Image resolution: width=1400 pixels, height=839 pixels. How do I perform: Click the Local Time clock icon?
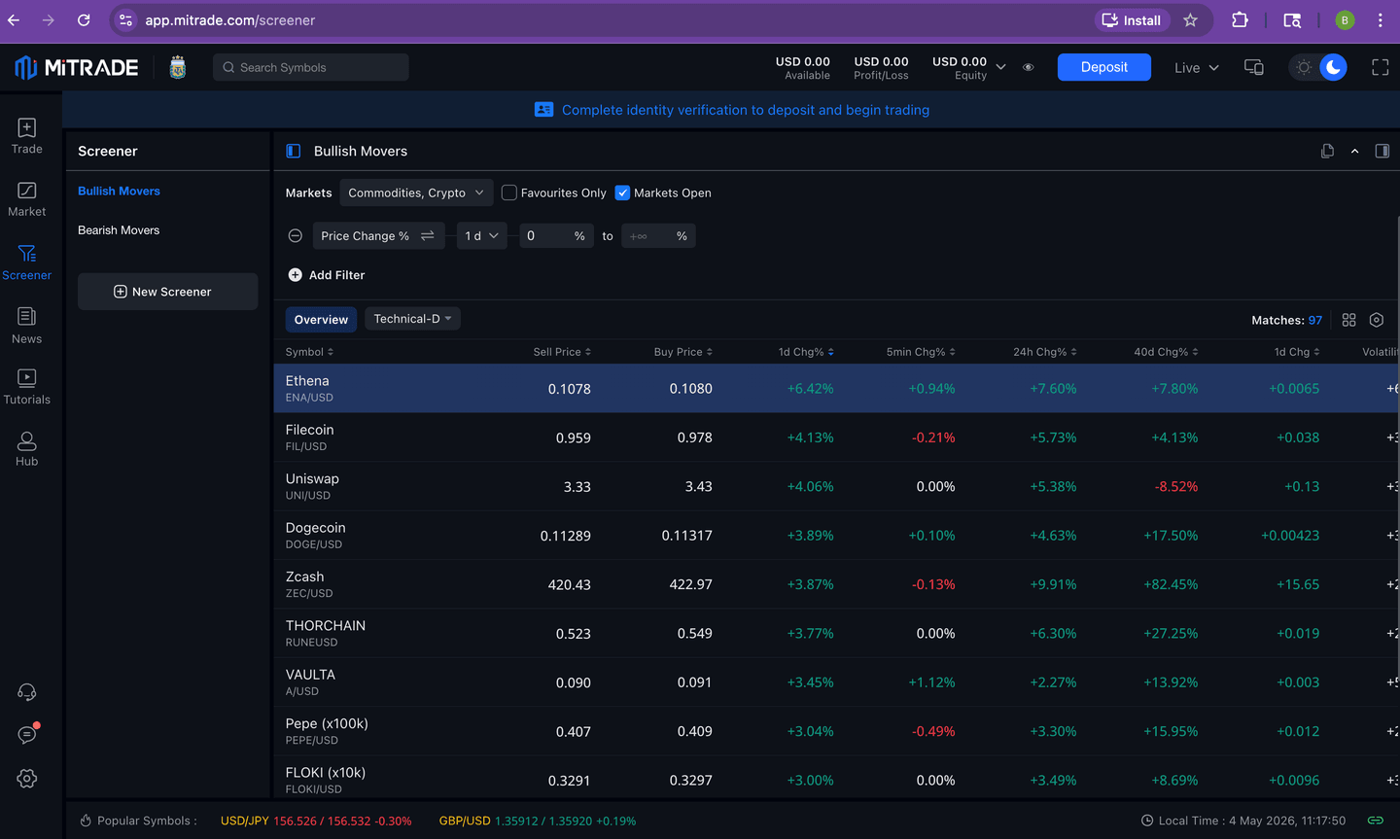(x=1147, y=821)
